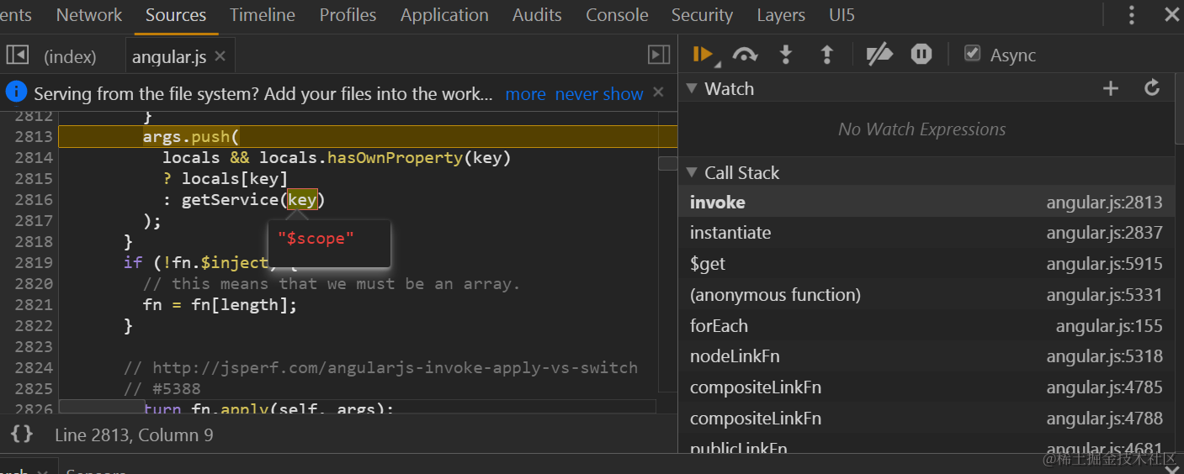Screen dimensions: 1184x474
Task: Select the forEach call stack frame
Action: [926, 326]
